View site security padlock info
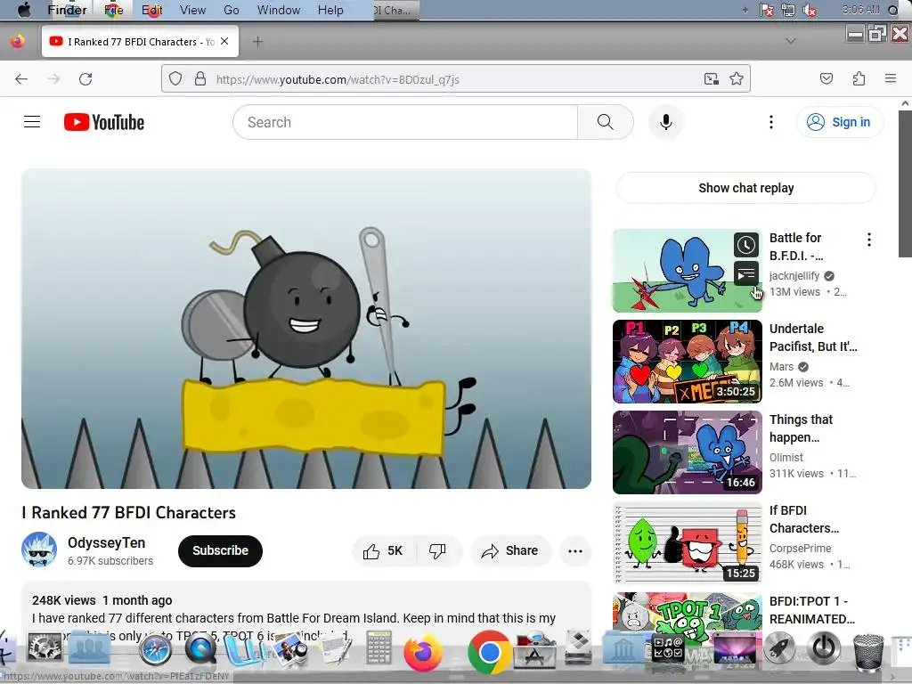912x684 pixels. pos(200,78)
